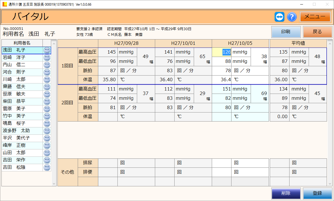This screenshot has width=334, height=201.
Task: Click the smiley icon beside 竹中 英子
Action: [x=47, y=116]
